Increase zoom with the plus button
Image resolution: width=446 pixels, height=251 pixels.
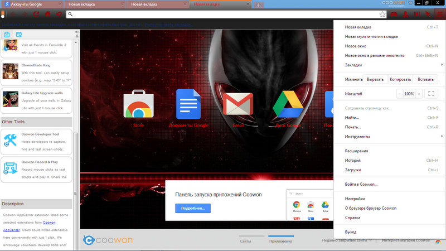pos(419,94)
